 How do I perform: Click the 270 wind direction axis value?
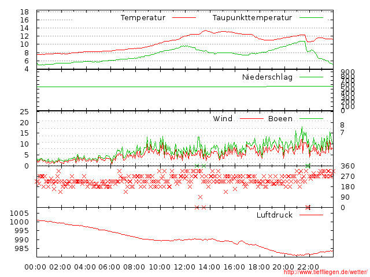[x=347, y=177]
